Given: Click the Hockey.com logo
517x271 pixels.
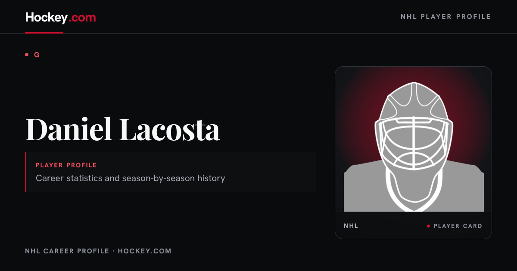Looking at the screenshot, I should point(61,18).
